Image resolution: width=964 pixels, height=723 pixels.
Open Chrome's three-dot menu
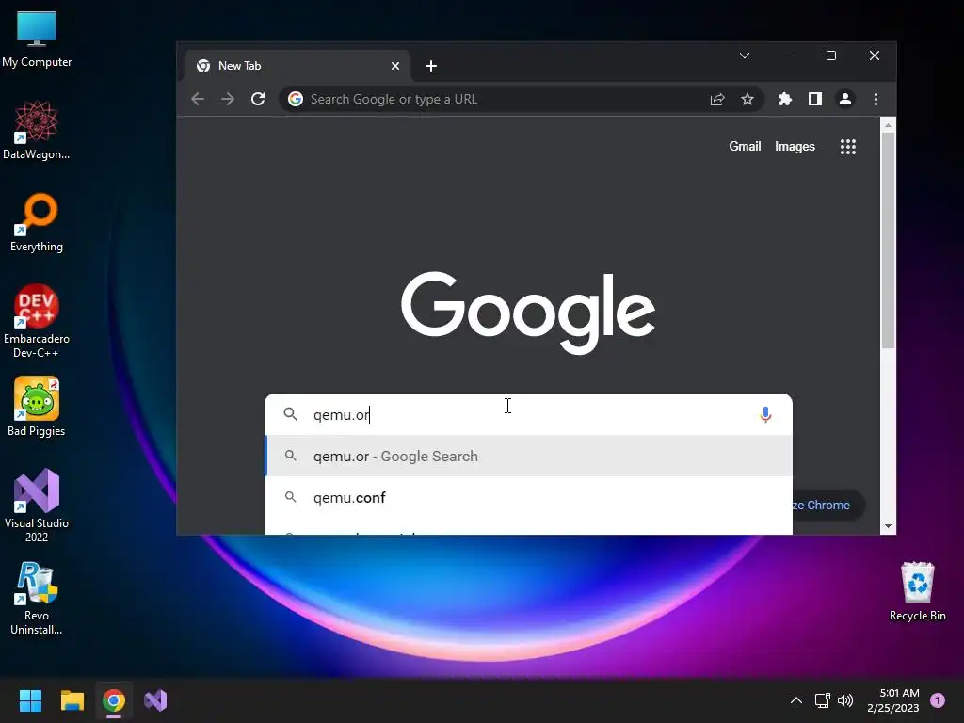876,99
